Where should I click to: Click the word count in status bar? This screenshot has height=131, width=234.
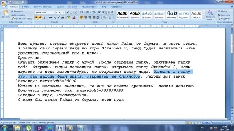(x=28, y=123)
